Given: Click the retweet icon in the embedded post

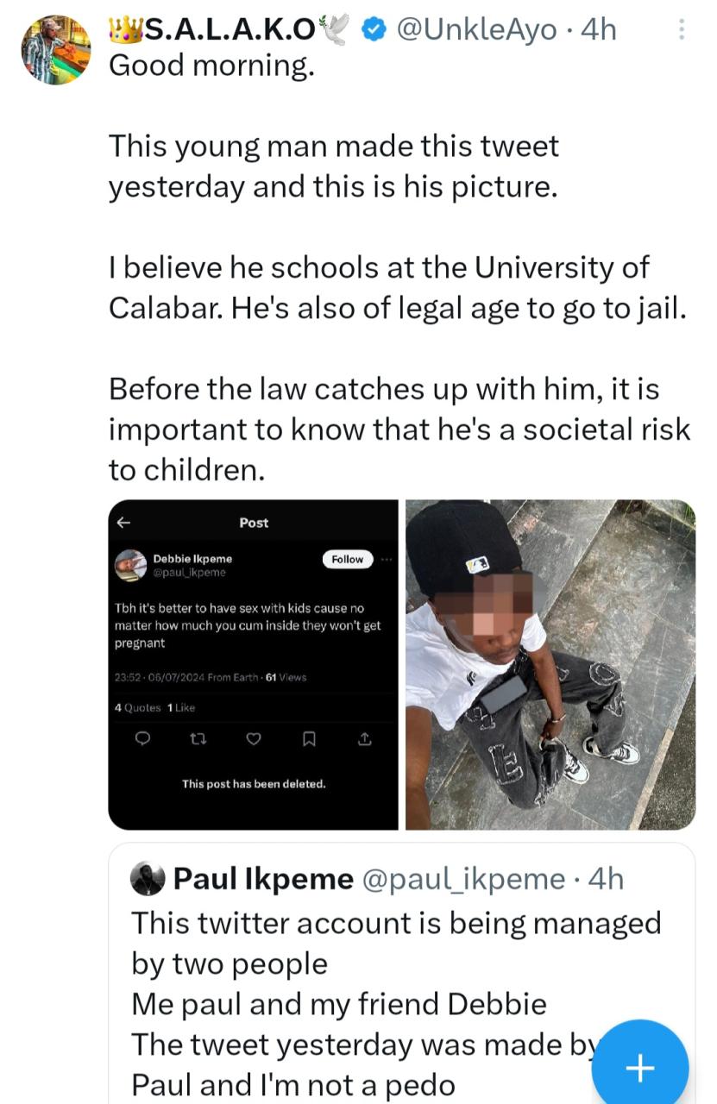Looking at the screenshot, I should [x=198, y=739].
